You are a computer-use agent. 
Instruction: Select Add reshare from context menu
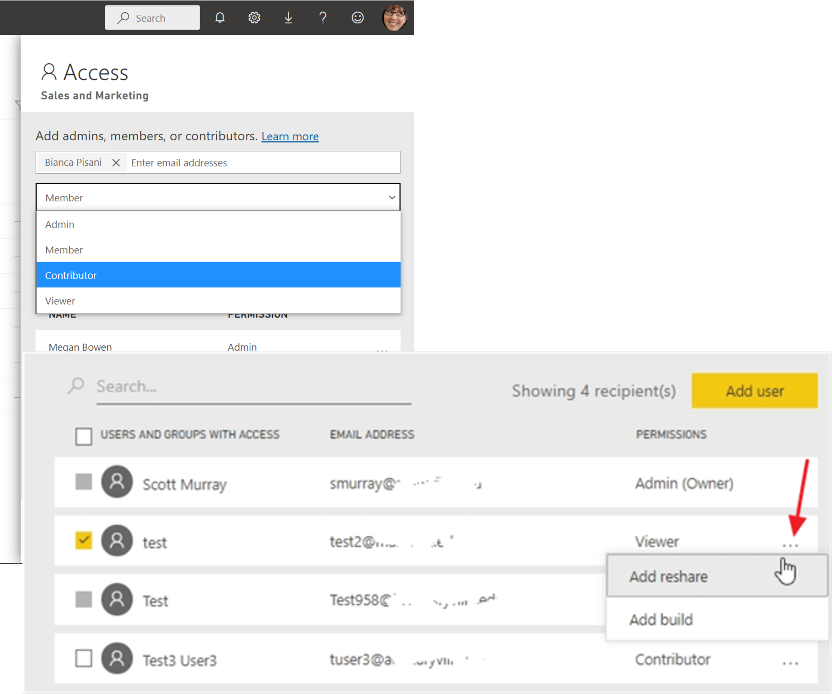pyautogui.click(x=717, y=576)
